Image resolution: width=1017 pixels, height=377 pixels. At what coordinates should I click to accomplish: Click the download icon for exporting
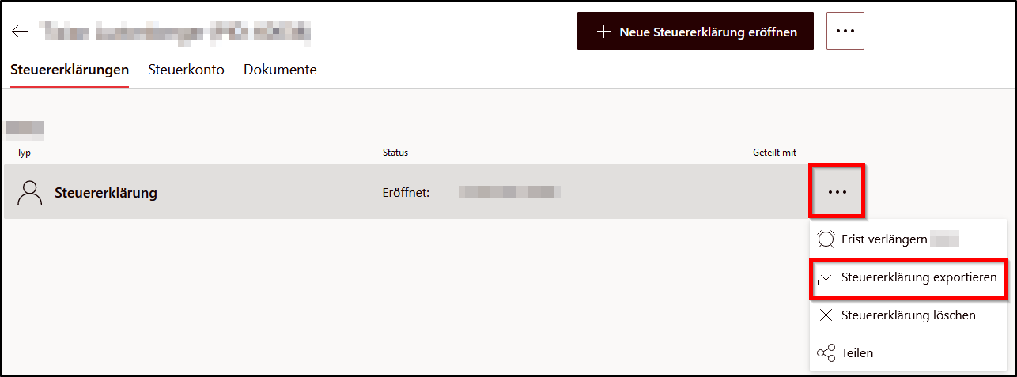pos(826,277)
